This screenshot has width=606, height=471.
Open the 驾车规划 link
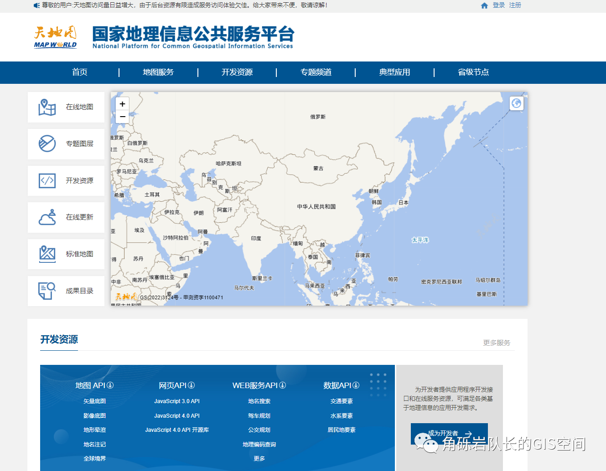click(x=259, y=416)
